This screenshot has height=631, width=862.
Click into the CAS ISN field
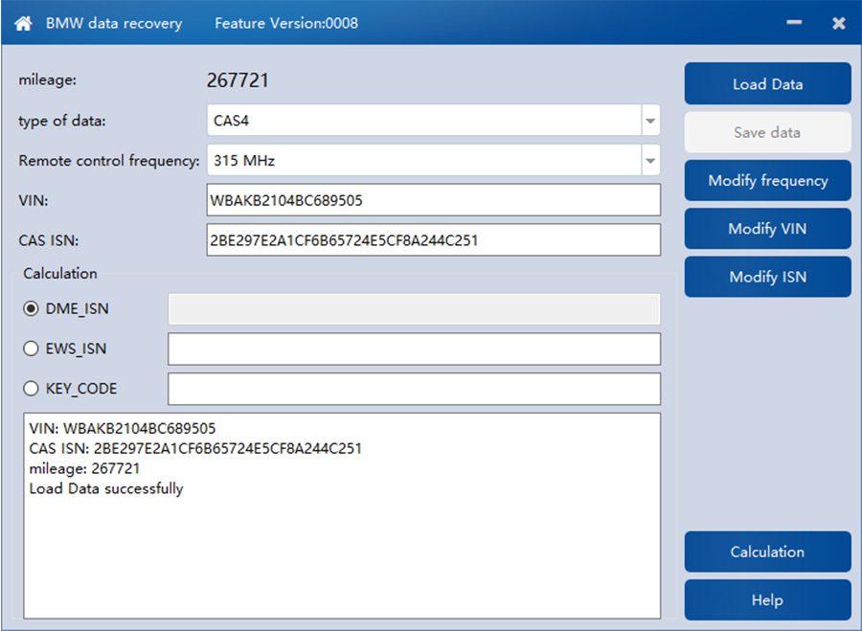tap(433, 240)
